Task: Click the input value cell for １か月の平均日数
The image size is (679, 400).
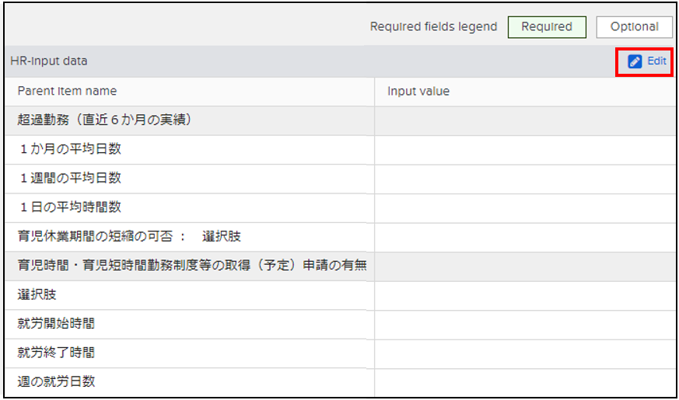Action: 524,149
